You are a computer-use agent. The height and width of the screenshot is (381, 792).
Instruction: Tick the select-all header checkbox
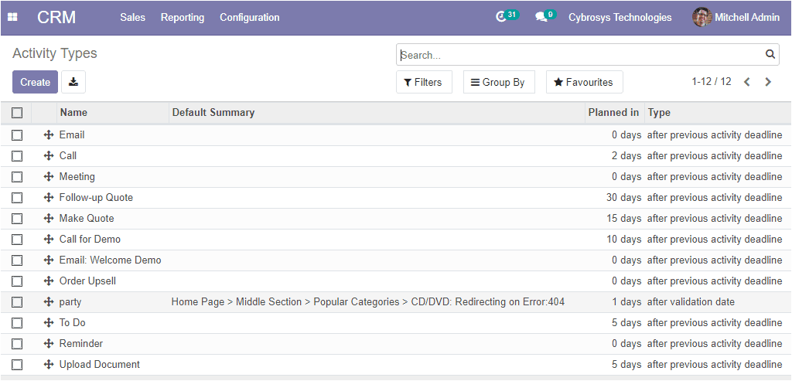pos(17,113)
